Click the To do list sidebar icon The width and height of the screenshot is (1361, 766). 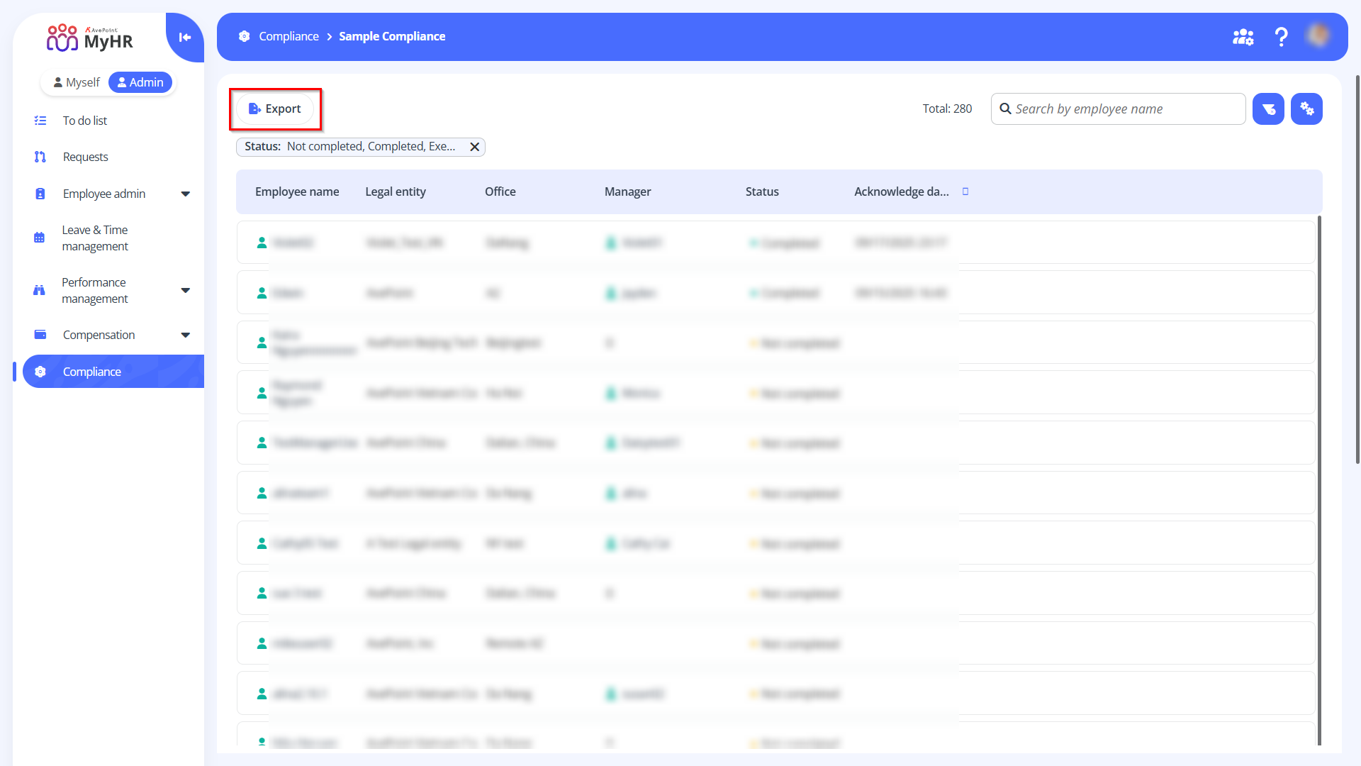click(x=40, y=121)
